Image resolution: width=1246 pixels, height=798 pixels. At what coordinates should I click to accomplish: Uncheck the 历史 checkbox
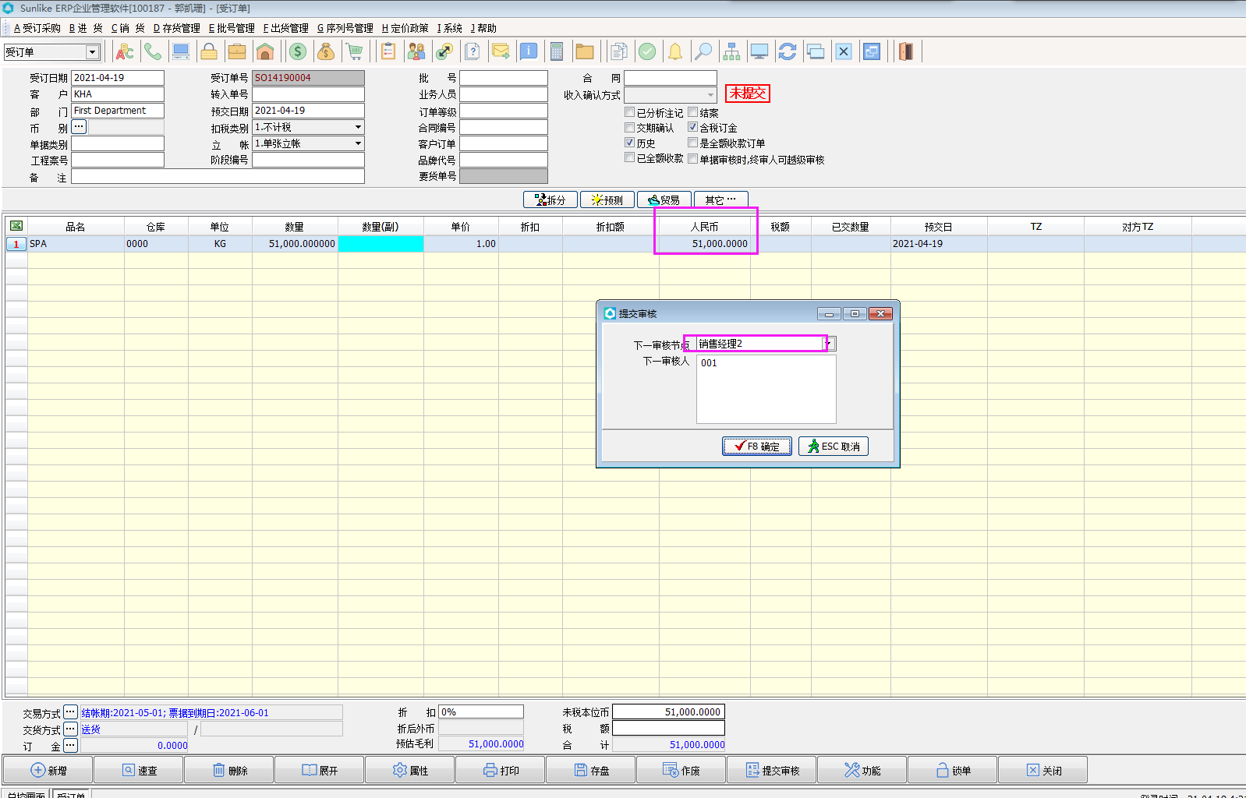click(x=630, y=143)
